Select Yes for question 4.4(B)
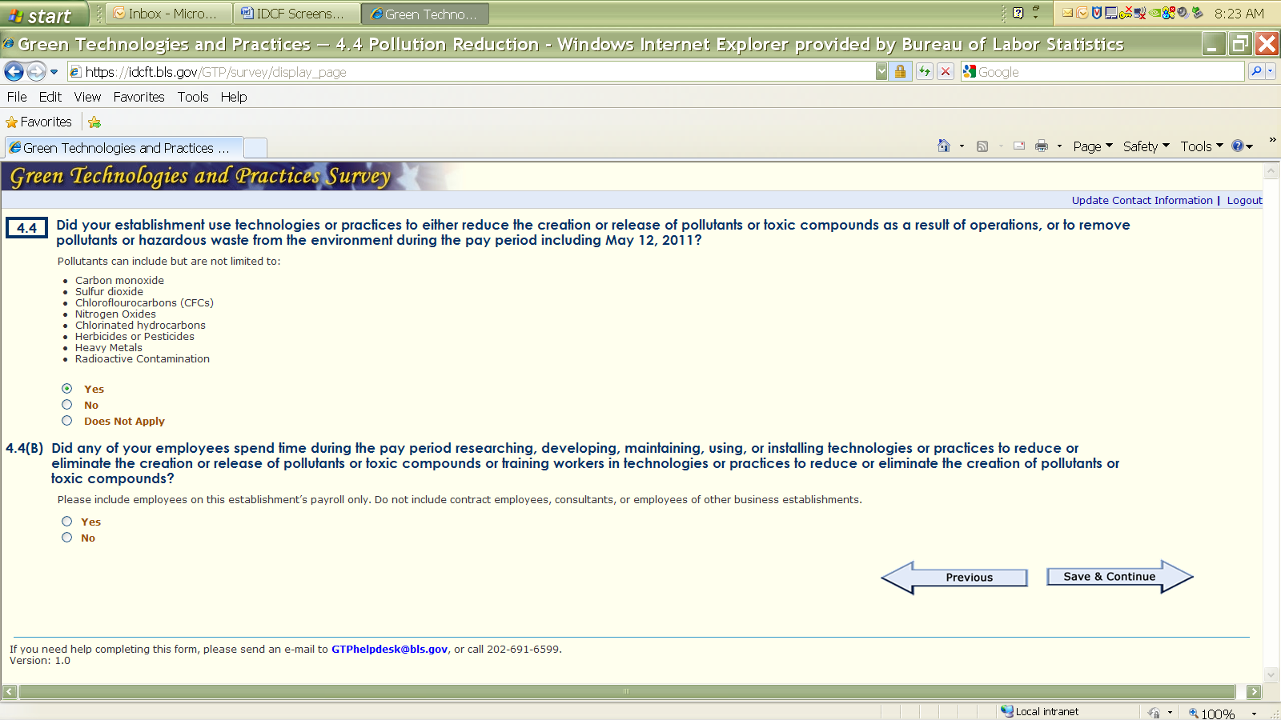 coord(67,522)
